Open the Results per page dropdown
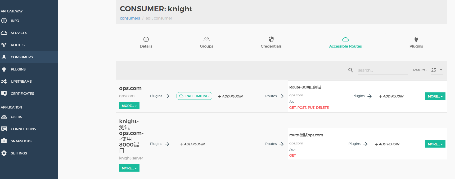The width and height of the screenshot is (455, 179). click(x=437, y=70)
